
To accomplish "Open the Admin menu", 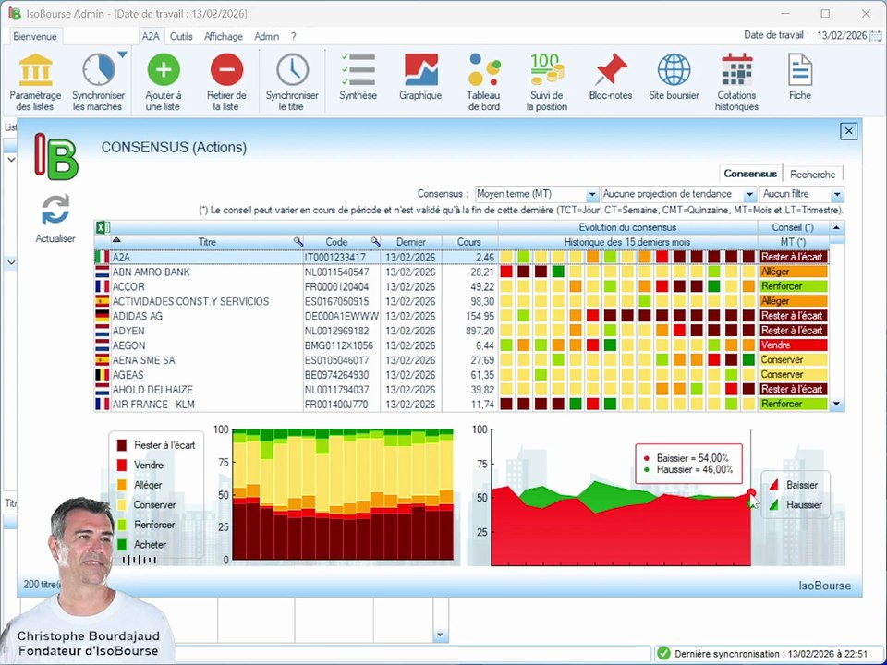I will pyautogui.click(x=266, y=36).
